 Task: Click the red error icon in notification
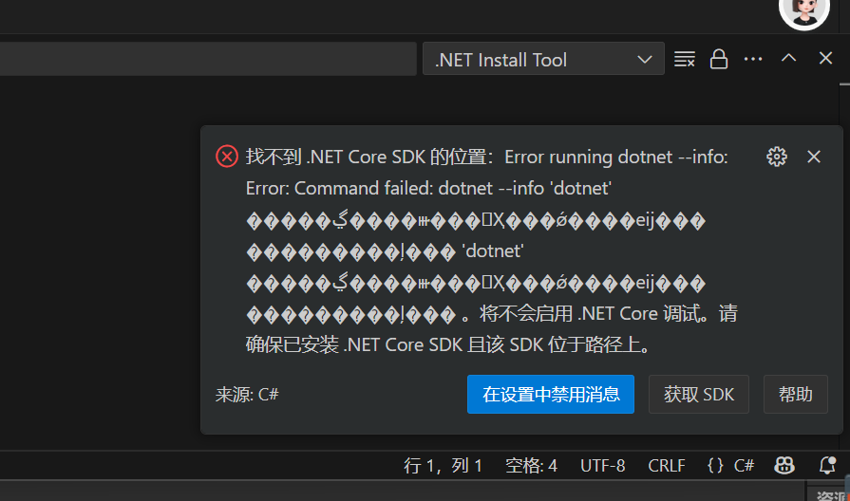pyautogui.click(x=227, y=157)
